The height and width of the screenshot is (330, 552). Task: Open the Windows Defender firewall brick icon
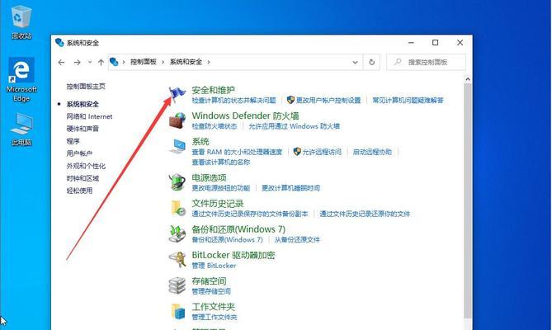pyautogui.click(x=177, y=120)
